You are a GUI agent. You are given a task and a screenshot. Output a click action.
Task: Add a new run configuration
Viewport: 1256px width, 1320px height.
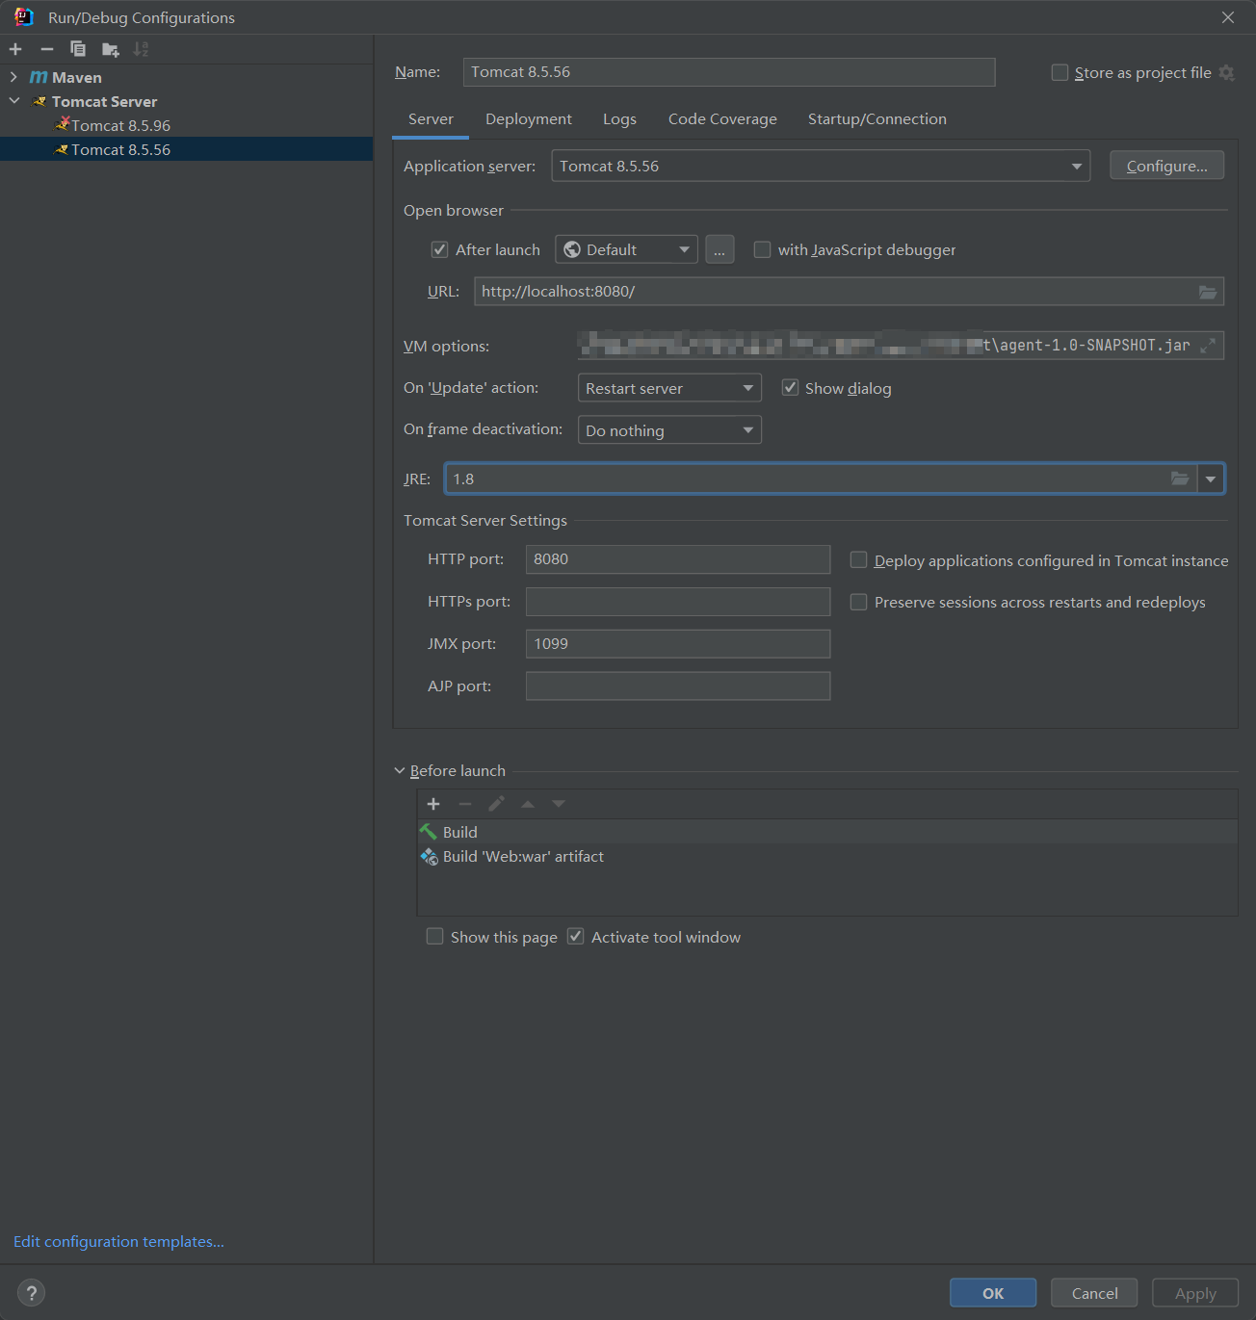point(15,49)
